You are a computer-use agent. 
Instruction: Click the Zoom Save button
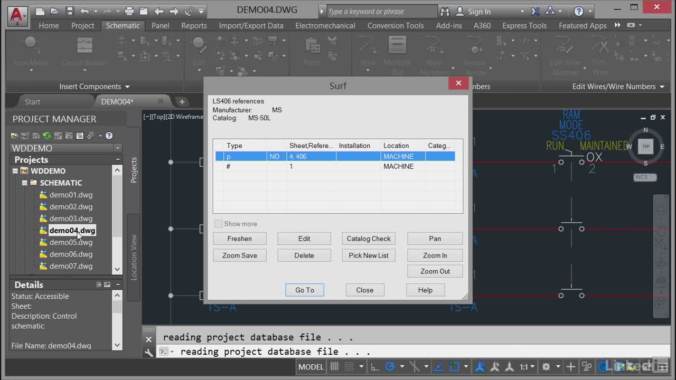pyautogui.click(x=240, y=255)
